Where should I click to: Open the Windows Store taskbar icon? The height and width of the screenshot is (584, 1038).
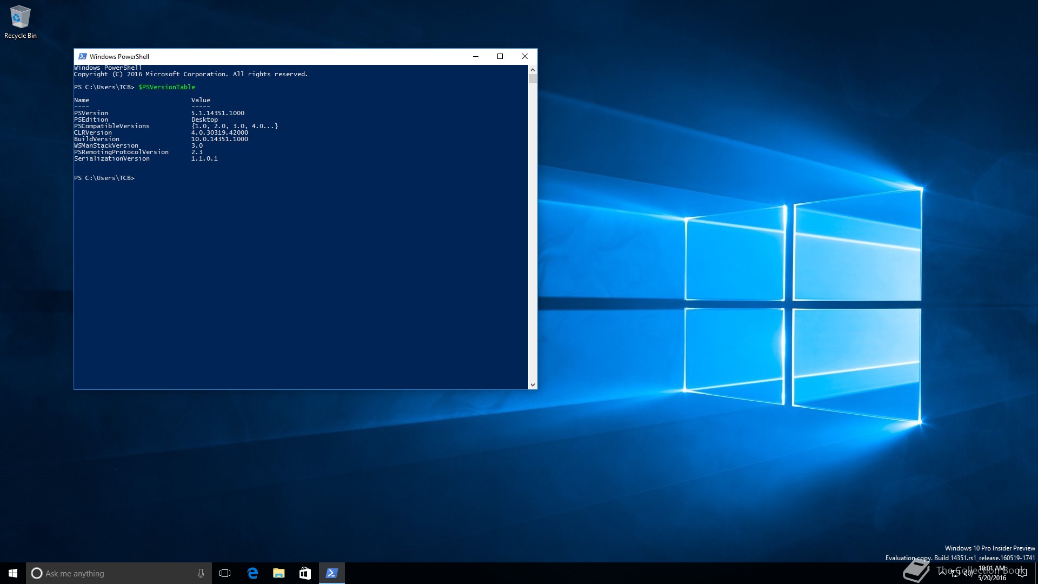(305, 573)
